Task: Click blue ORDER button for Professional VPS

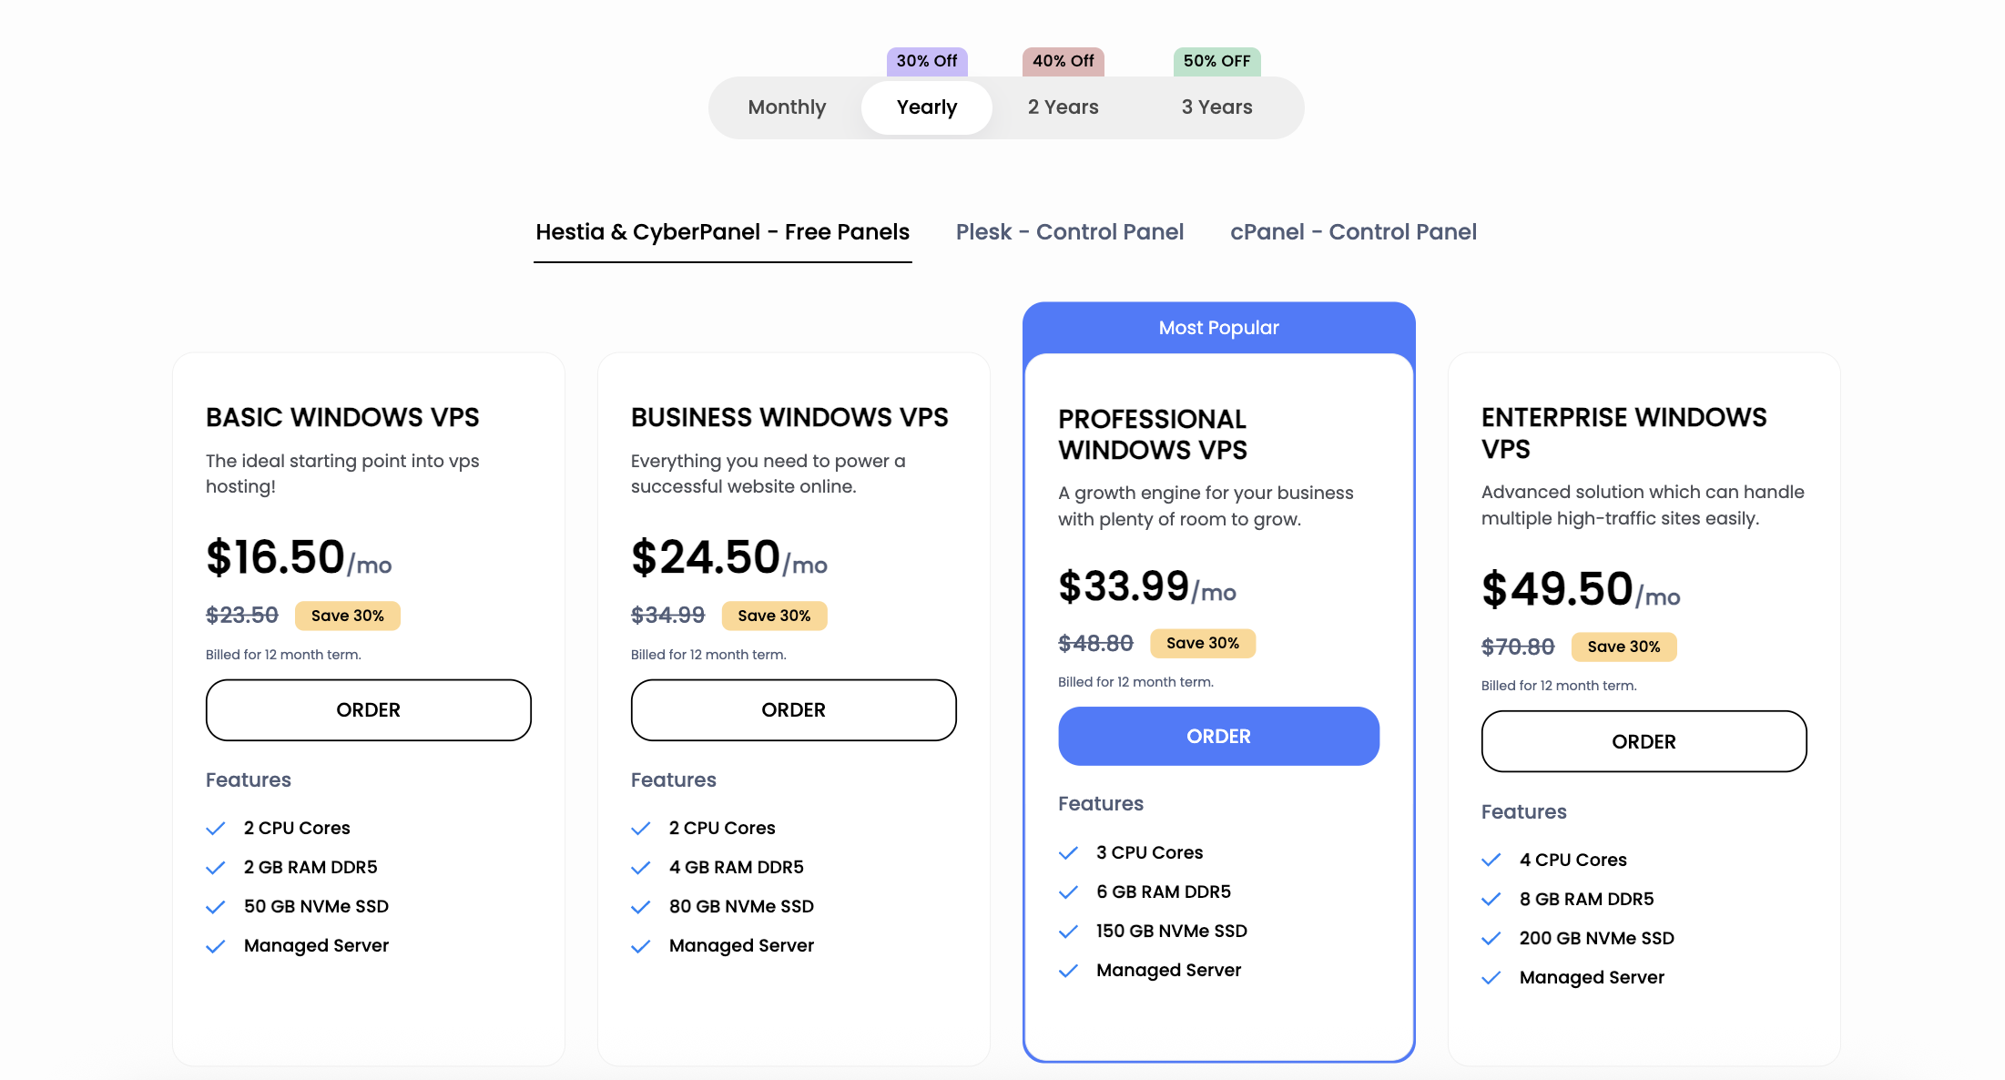Action: 1218,736
